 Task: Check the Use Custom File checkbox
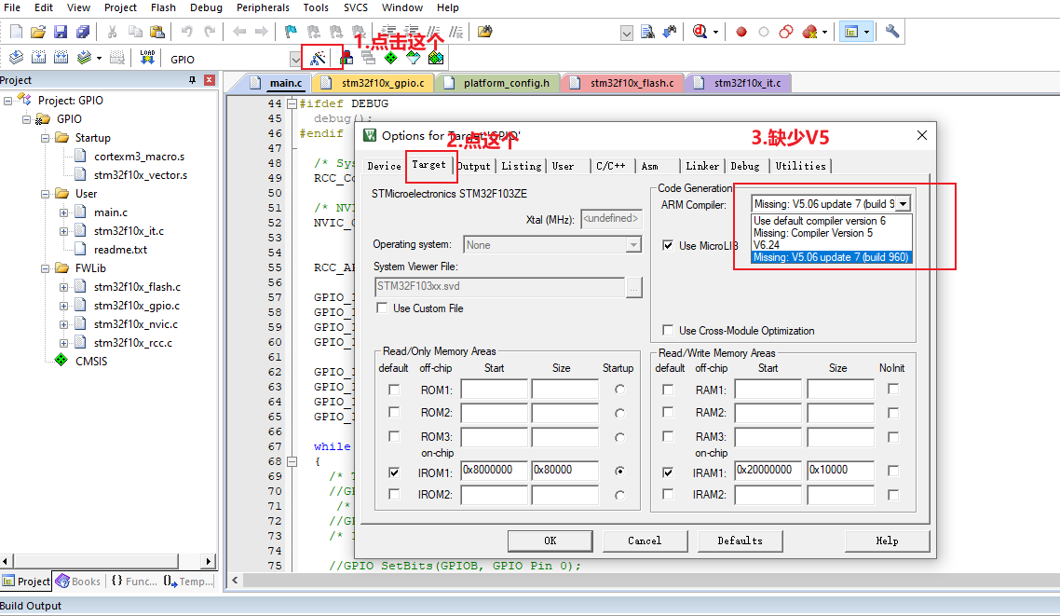(383, 308)
